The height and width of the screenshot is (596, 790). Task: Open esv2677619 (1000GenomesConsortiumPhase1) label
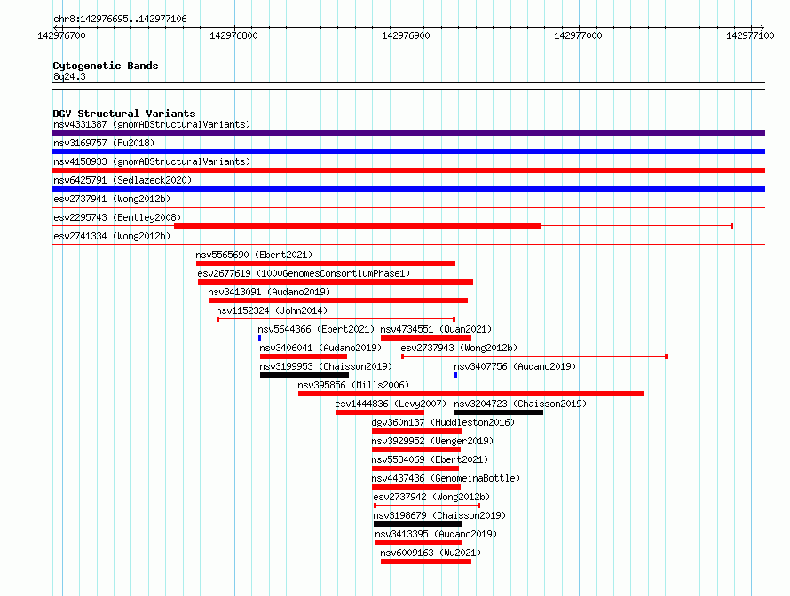tap(304, 273)
